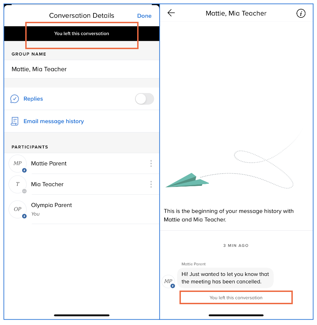Click the Replies label

click(33, 99)
